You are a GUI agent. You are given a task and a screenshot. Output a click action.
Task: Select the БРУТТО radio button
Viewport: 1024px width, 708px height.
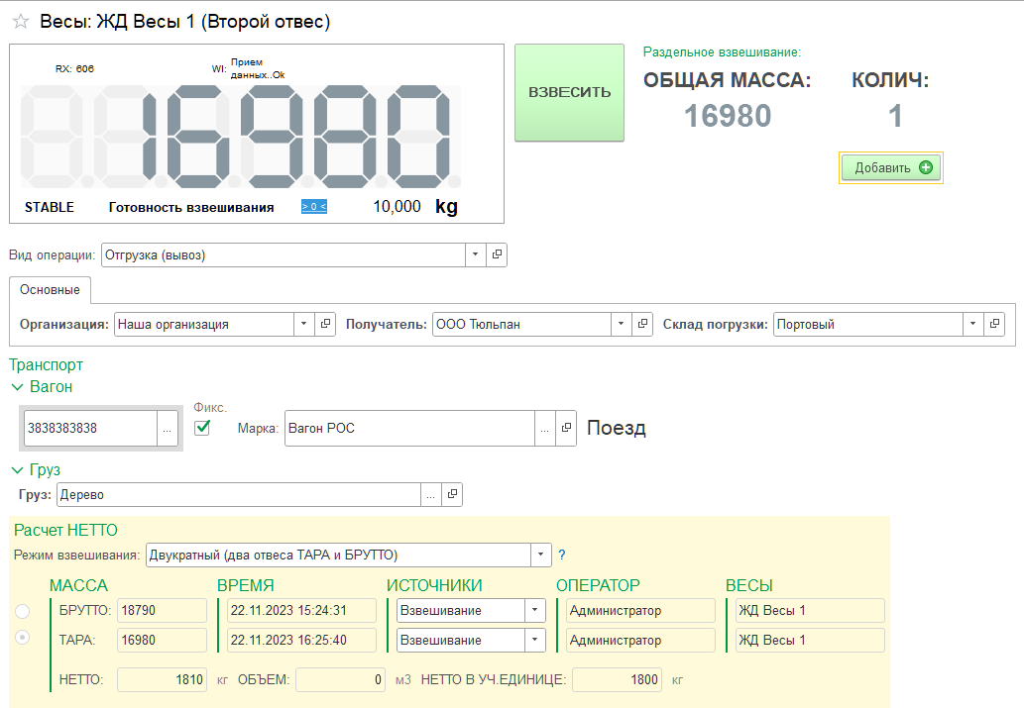pyautogui.click(x=22, y=611)
